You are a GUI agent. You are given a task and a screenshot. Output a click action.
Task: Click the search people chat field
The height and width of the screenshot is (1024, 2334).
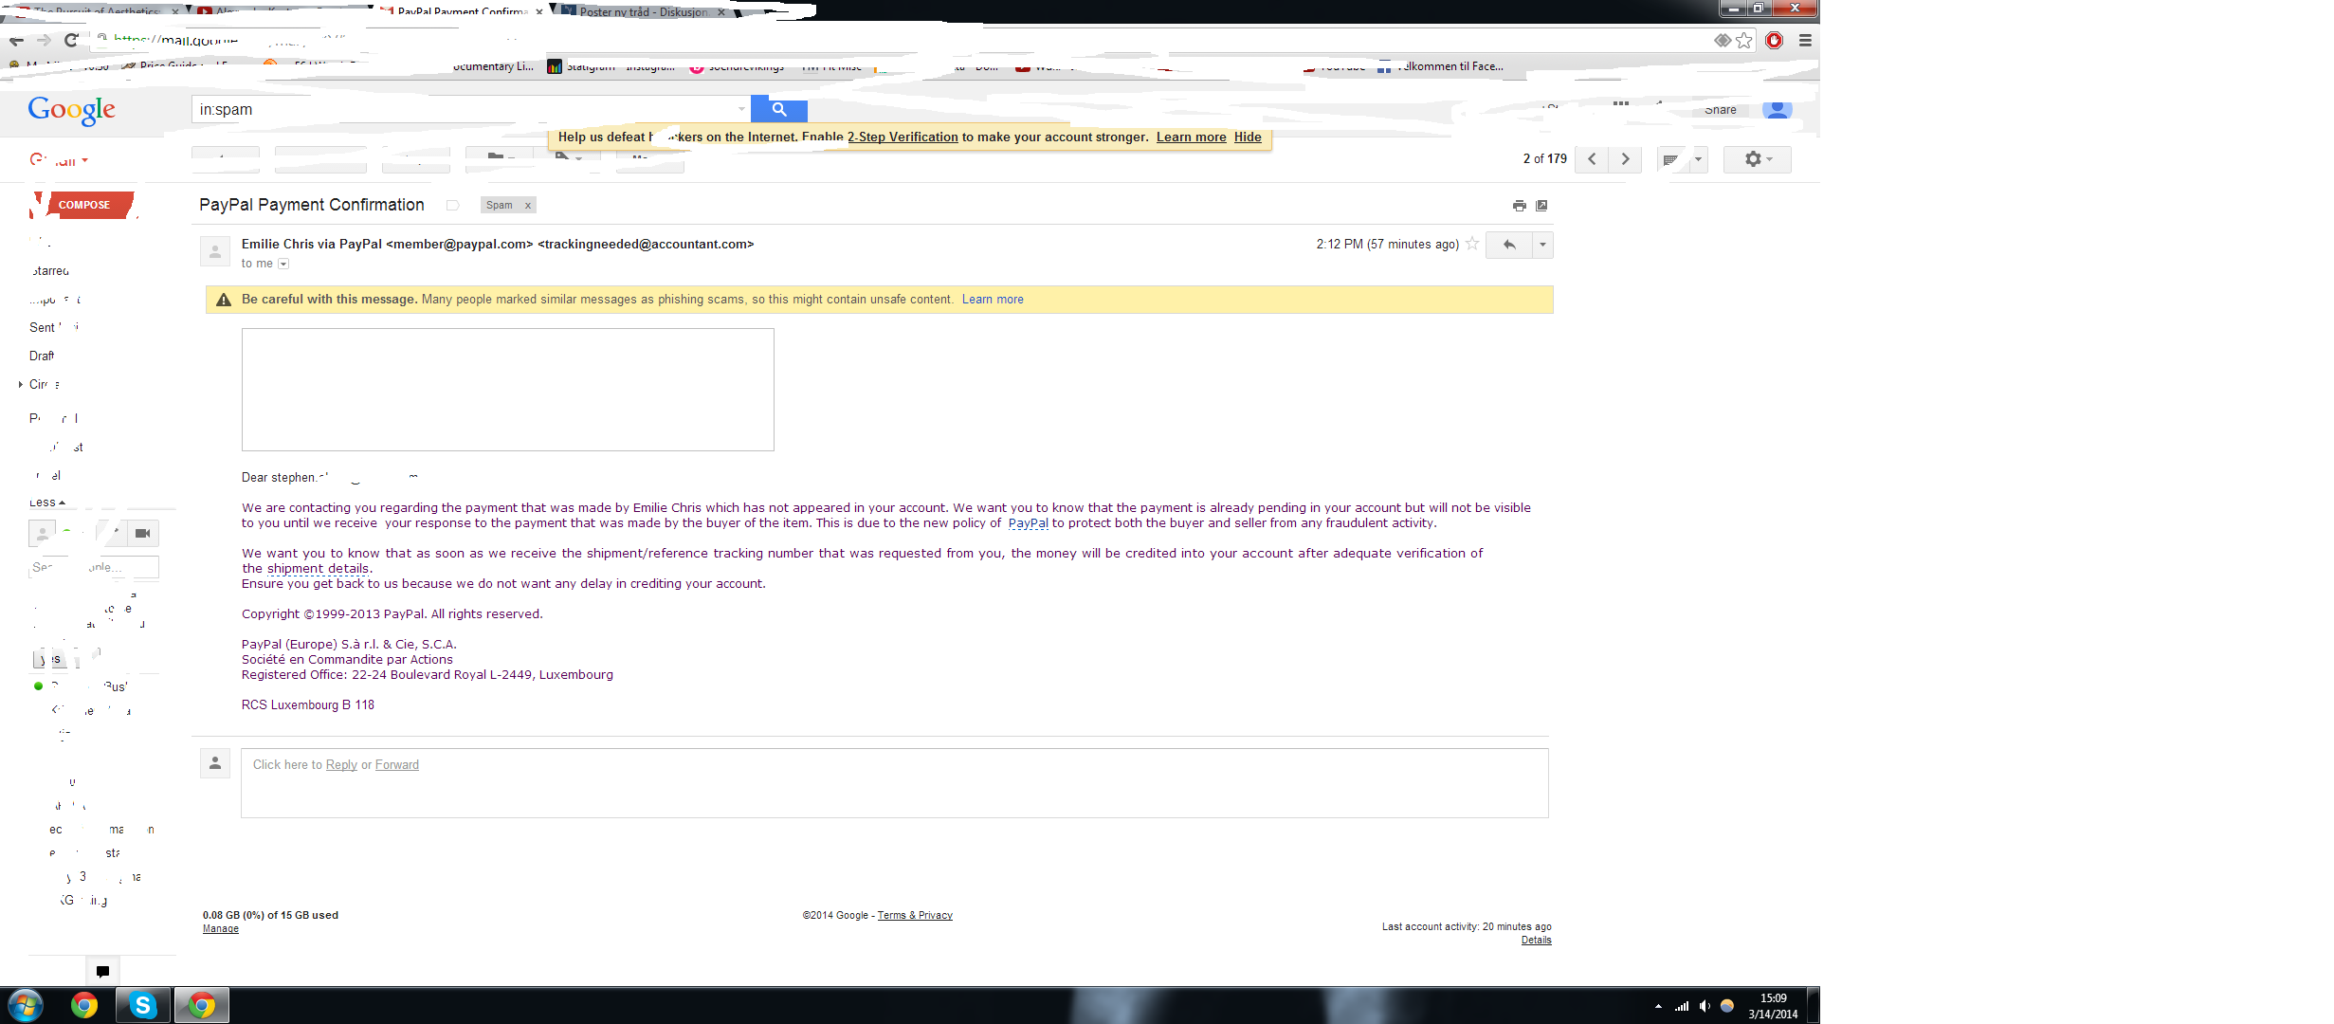93,567
